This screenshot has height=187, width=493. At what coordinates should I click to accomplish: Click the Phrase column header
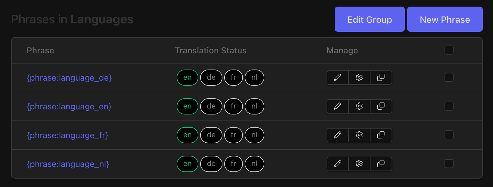click(x=40, y=51)
